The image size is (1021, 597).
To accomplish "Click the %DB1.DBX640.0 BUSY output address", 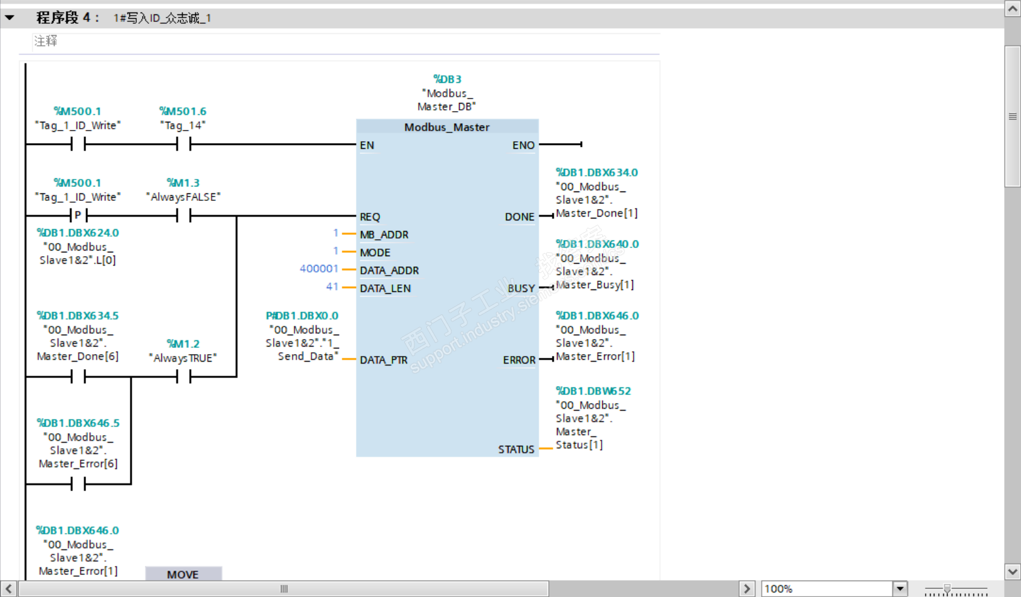I will tap(597, 244).
